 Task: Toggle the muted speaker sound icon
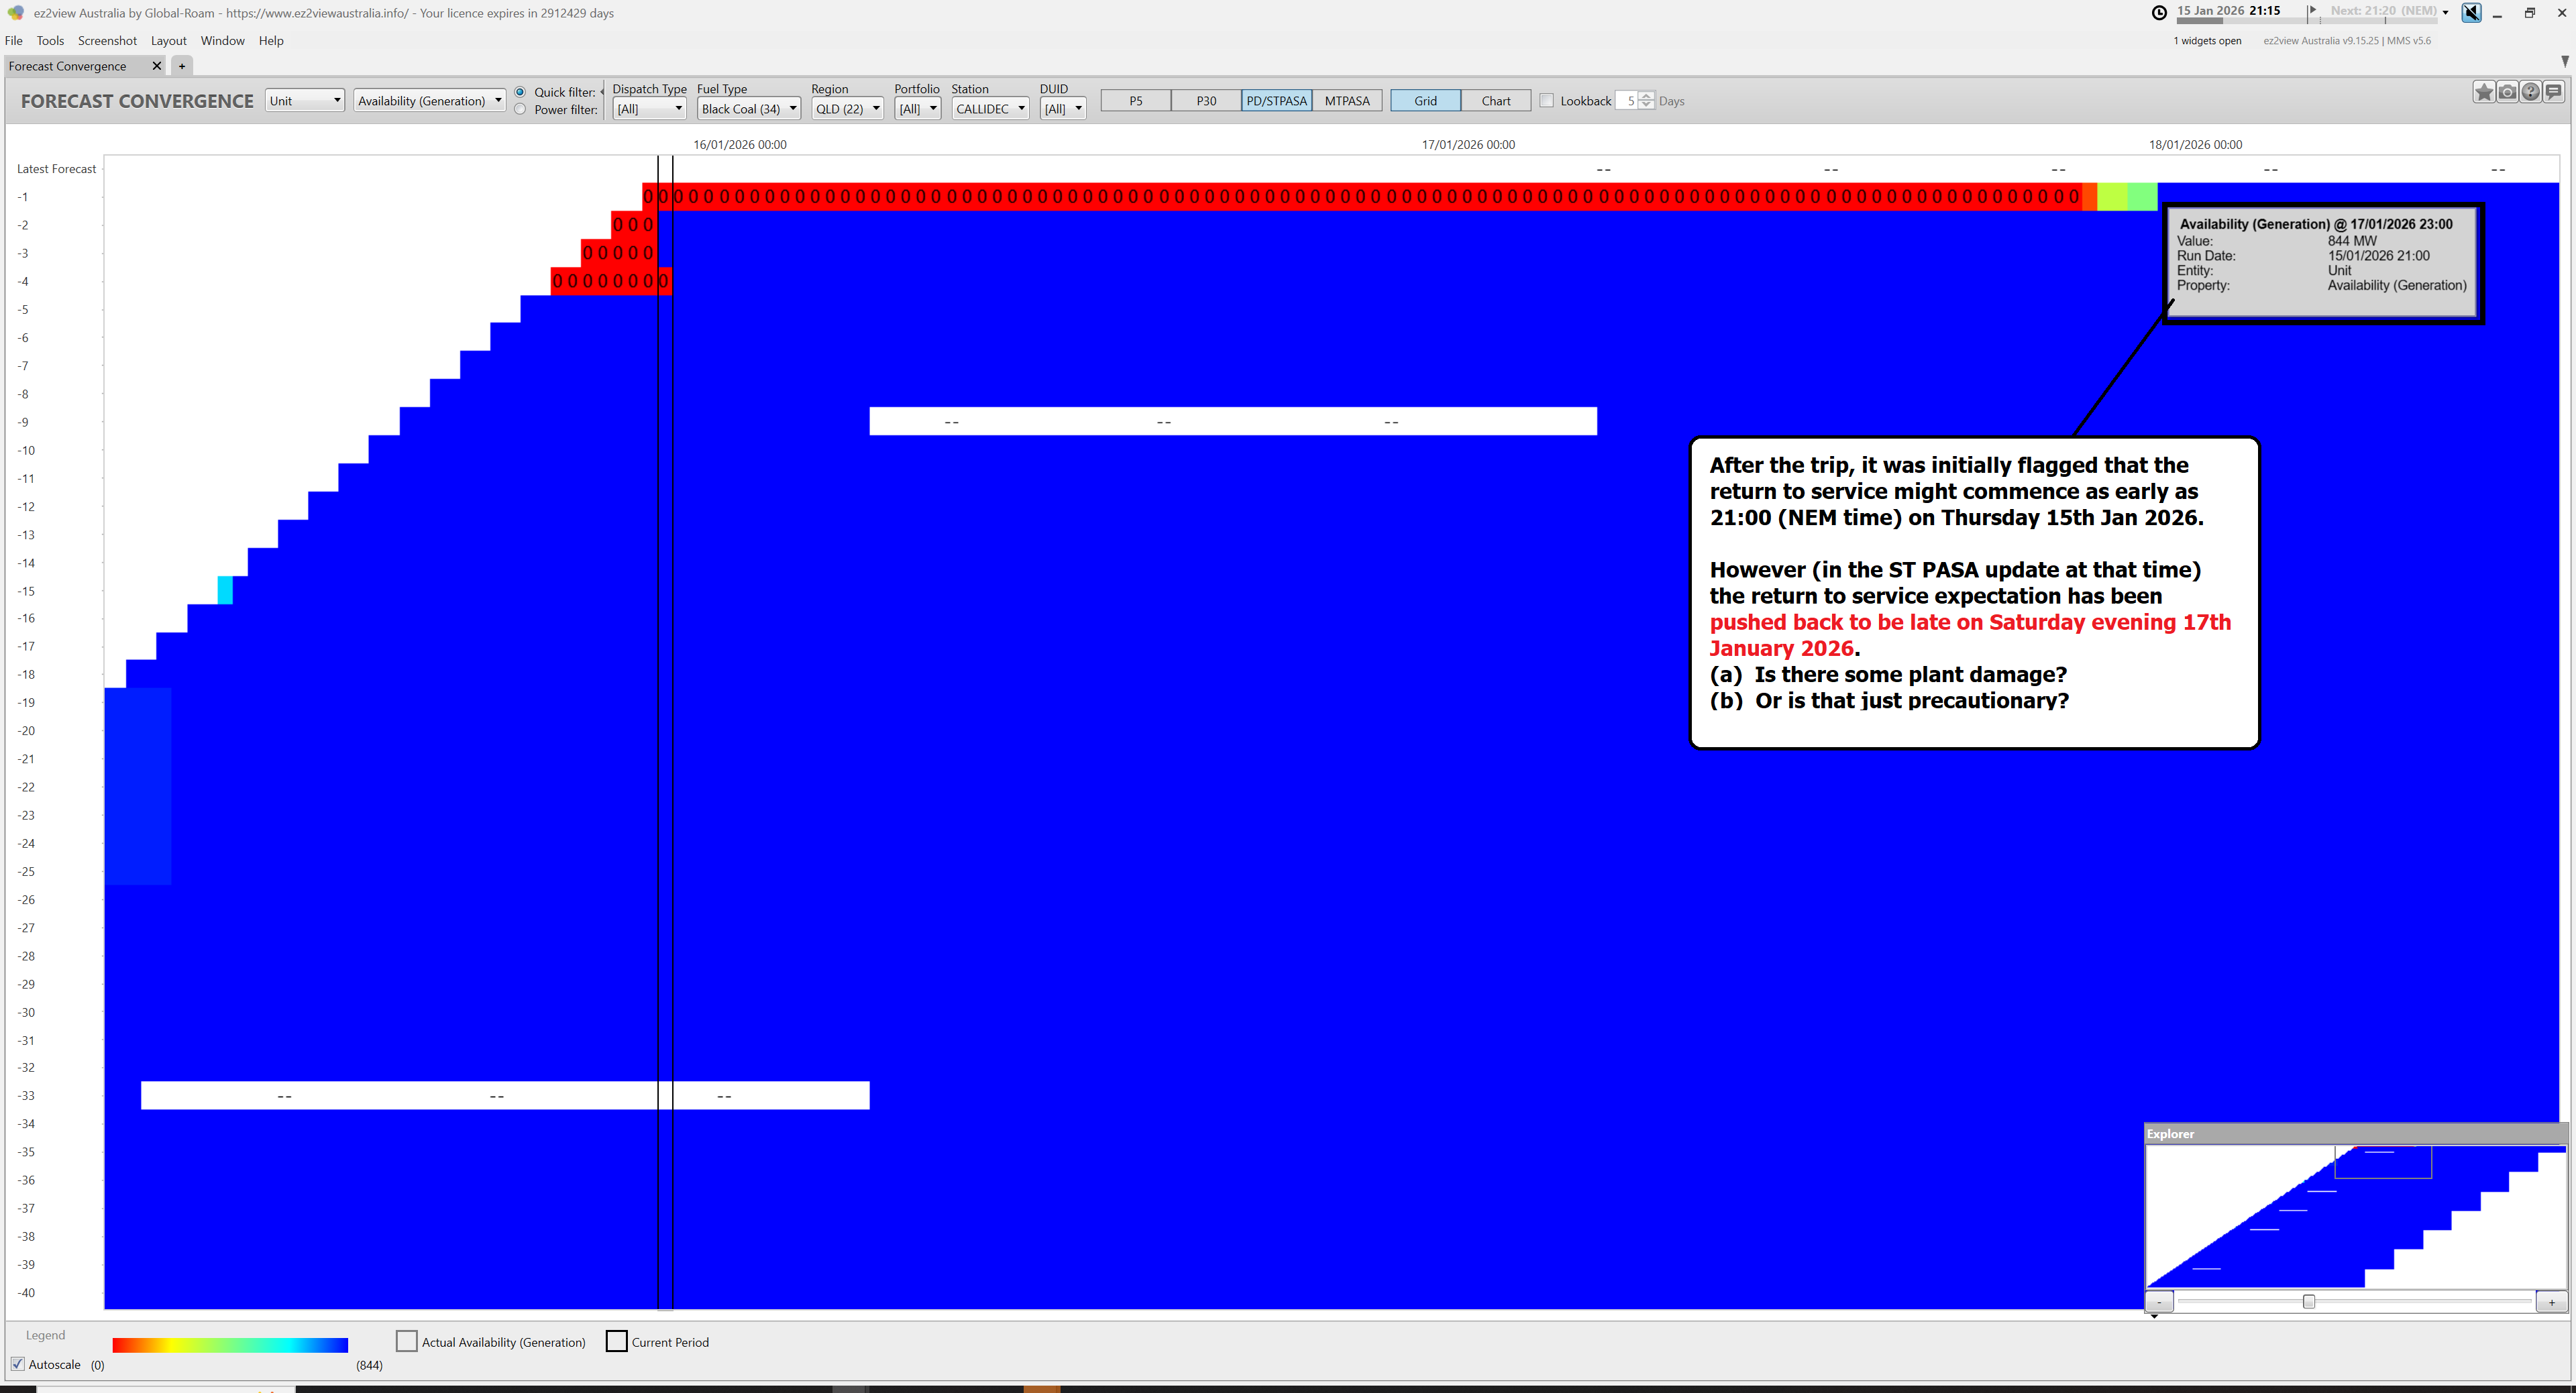(2471, 13)
